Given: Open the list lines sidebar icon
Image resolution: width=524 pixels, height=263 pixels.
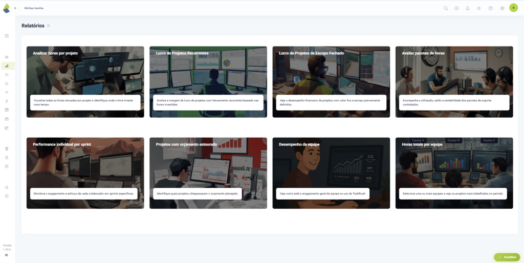Looking at the screenshot, I should coord(7,92).
